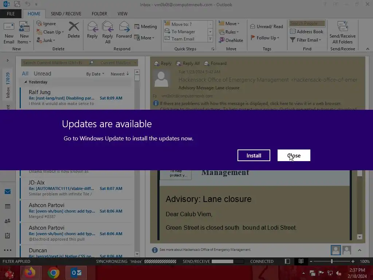Viewport: 373px width, 280px height.
Task: Open the Clean Up dropdown
Action: (x=50, y=32)
